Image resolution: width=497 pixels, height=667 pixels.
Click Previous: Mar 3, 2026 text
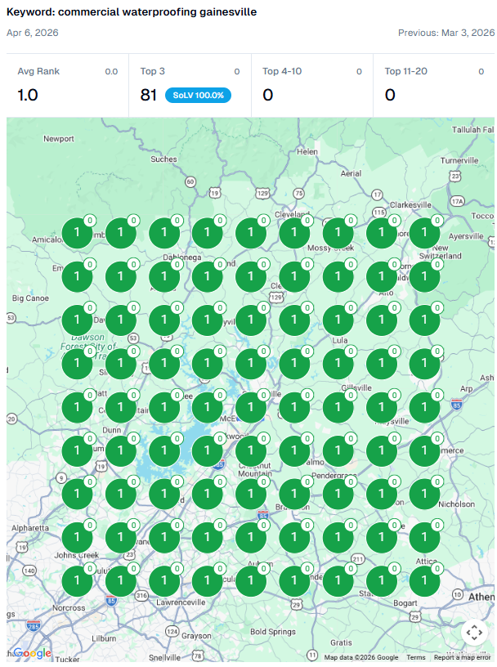pyautogui.click(x=446, y=33)
